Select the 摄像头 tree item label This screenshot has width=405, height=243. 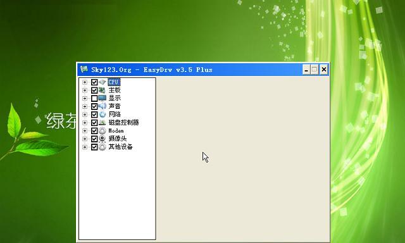point(118,139)
